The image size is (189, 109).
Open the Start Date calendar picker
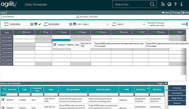[x=36, y=24]
